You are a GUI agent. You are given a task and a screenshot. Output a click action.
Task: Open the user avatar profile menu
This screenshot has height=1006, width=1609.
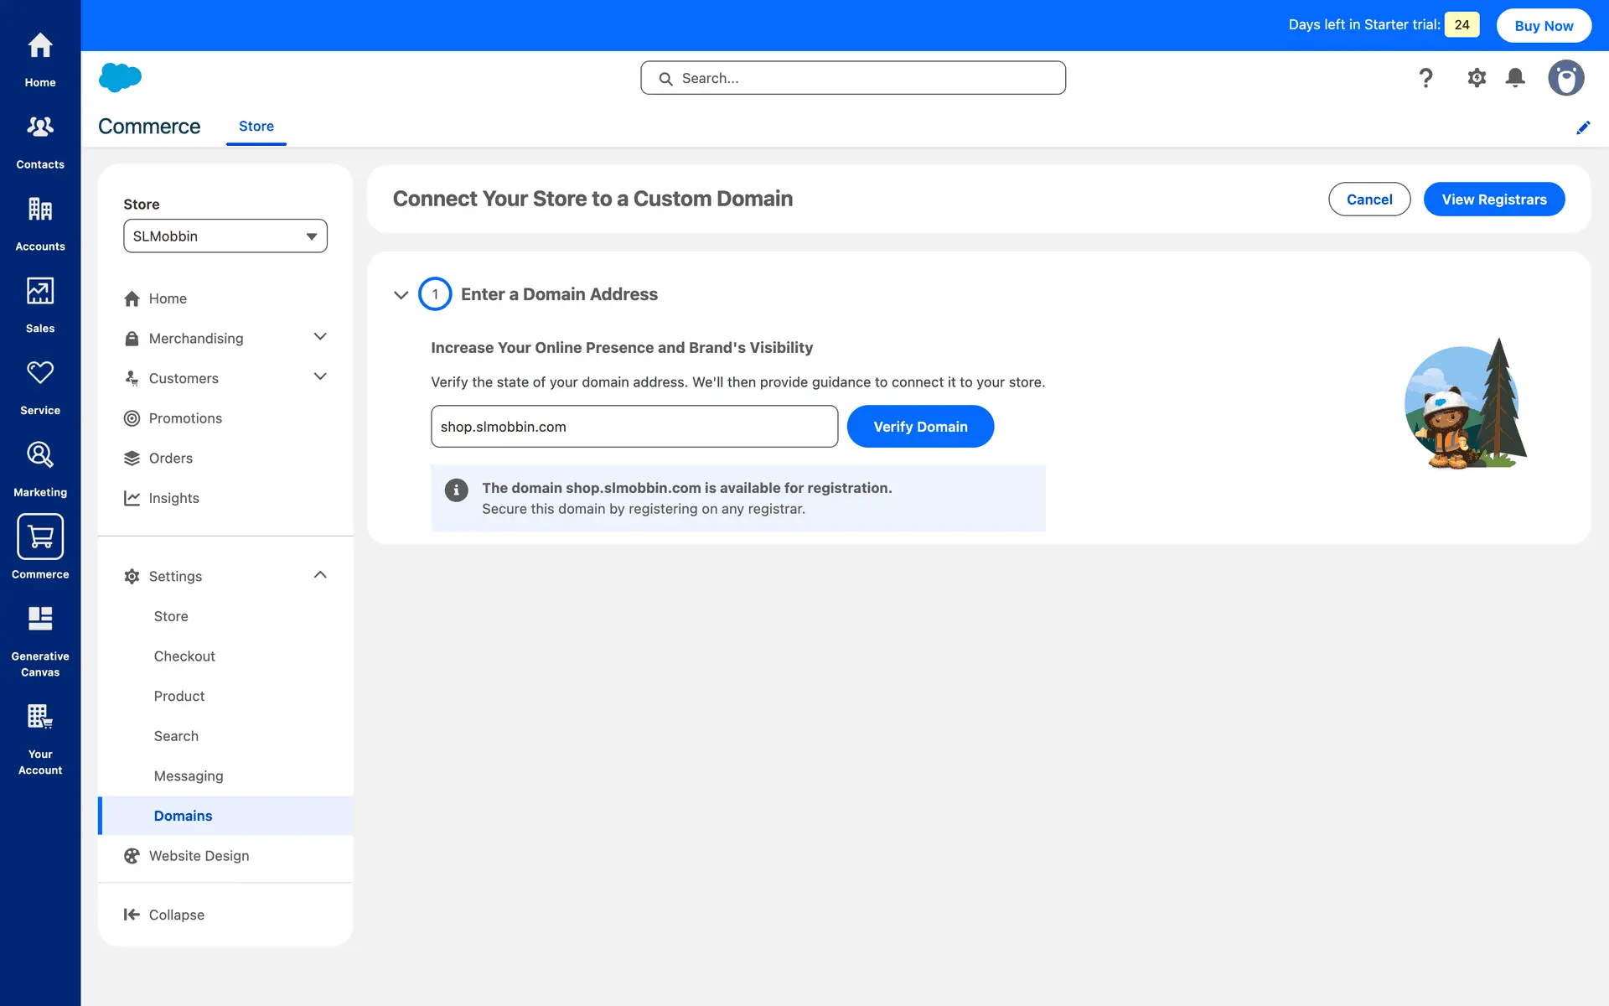(1565, 78)
